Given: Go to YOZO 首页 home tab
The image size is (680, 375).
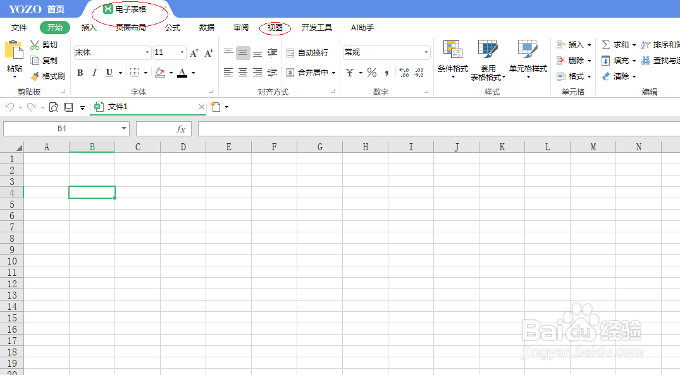Looking at the screenshot, I should 37,9.
